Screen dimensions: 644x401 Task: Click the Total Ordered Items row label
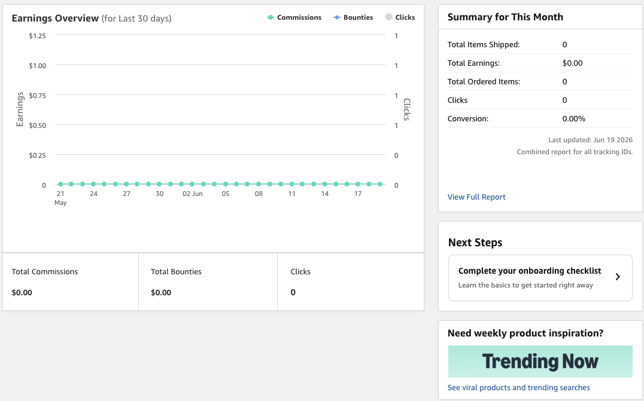tap(484, 81)
